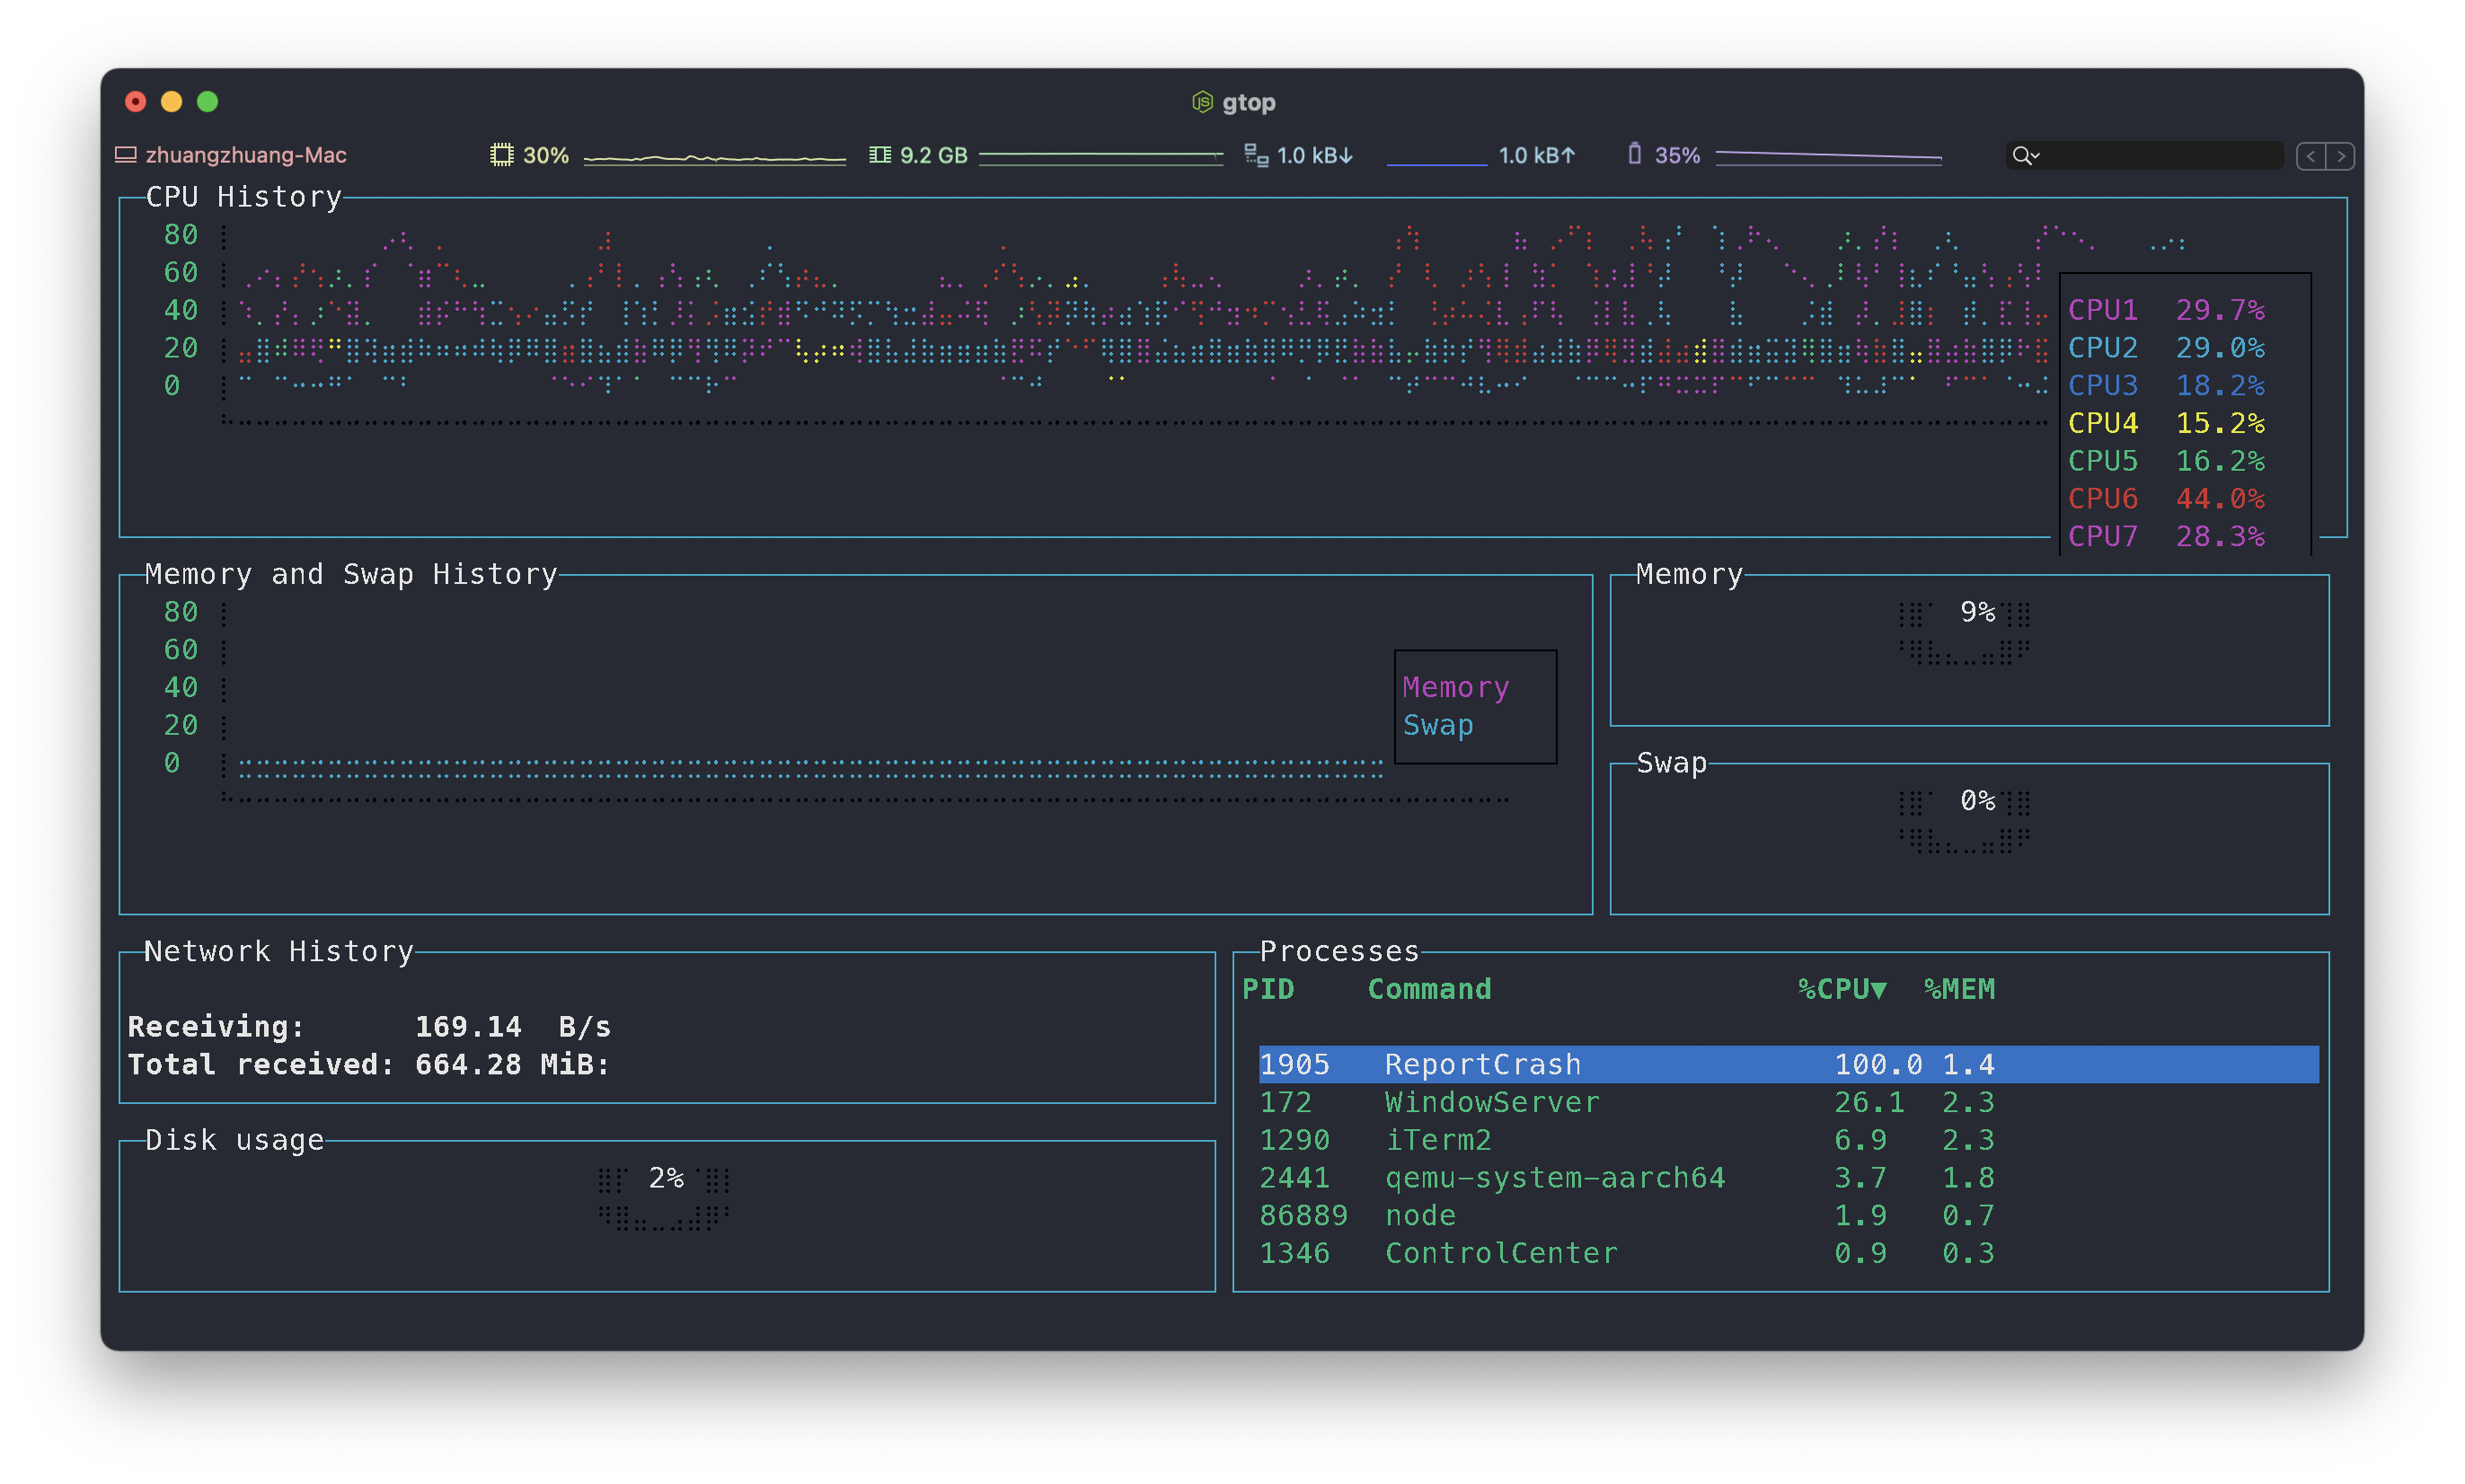Click the battery level sparkline graph
Image resolution: width=2465 pixels, height=1484 pixels.
1828,156
